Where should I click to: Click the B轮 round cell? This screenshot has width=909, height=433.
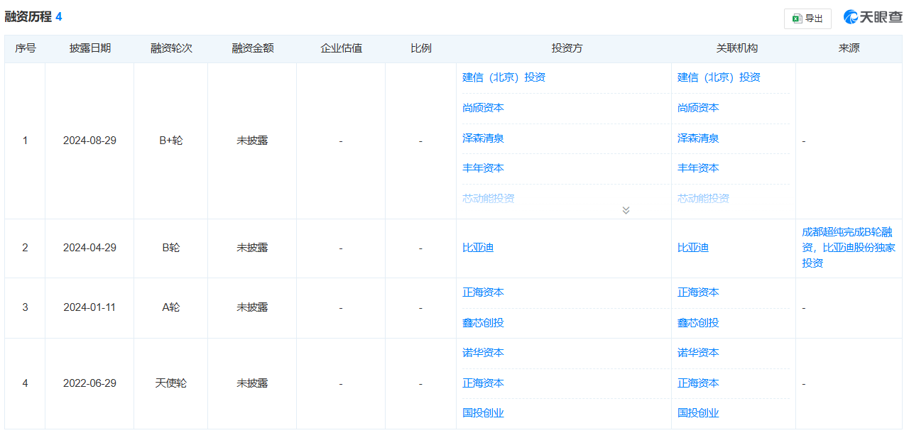pos(171,248)
